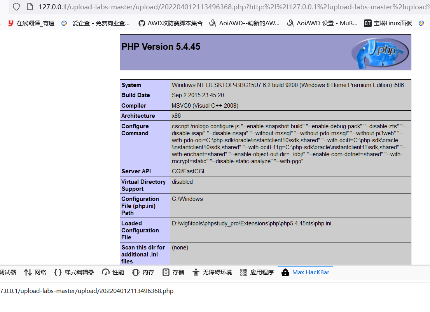Click the HackBar URL text field
The height and width of the screenshot is (312, 430).
coord(215,291)
